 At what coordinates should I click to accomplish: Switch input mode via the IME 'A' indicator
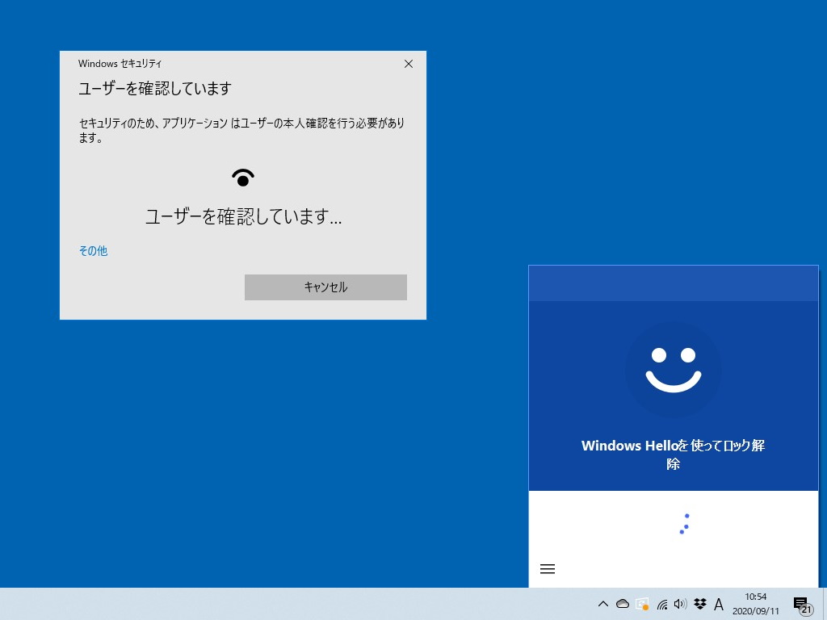pyautogui.click(x=719, y=604)
